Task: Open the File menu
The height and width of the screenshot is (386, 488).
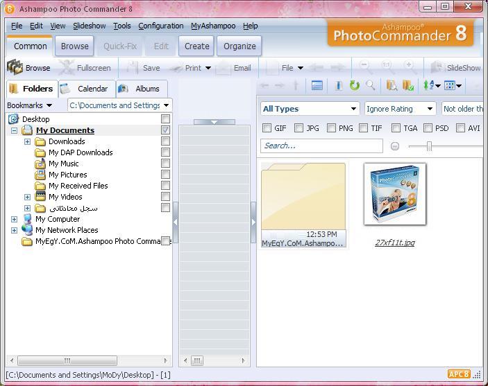Action: click(17, 26)
